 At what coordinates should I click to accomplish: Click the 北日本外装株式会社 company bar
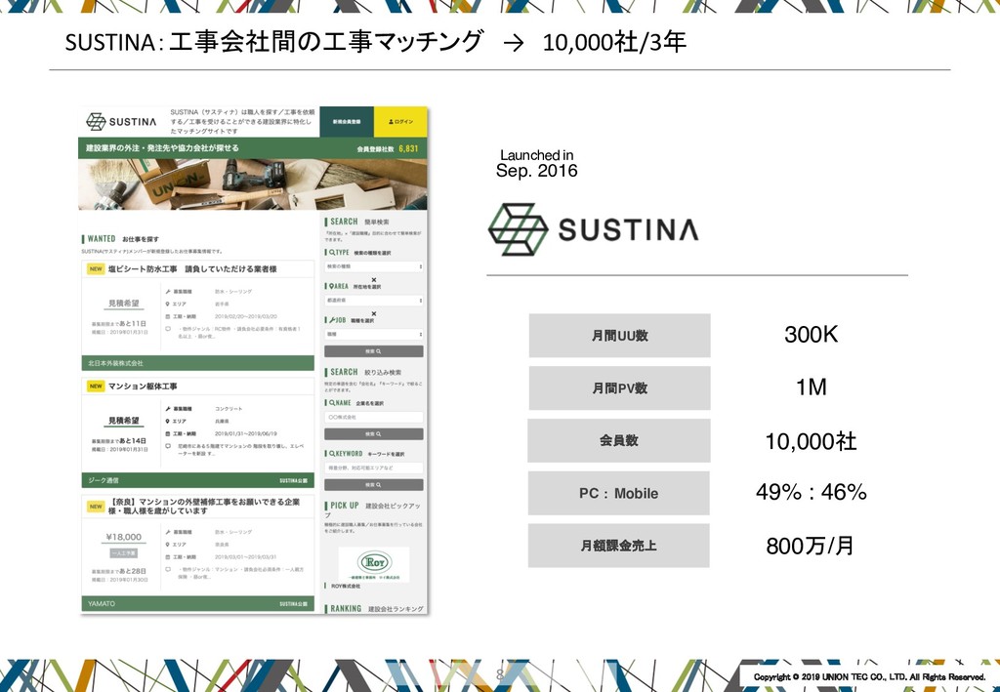[197, 363]
